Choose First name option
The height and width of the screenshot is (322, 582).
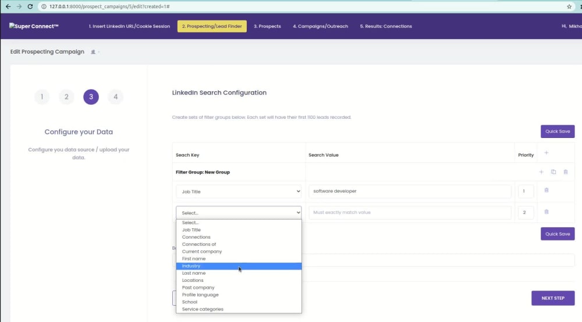239,259
